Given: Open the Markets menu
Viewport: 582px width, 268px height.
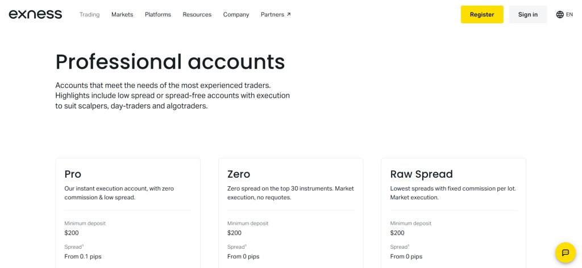Looking at the screenshot, I should tap(122, 15).
